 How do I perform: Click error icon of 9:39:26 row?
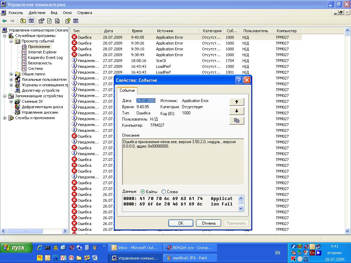74,43
